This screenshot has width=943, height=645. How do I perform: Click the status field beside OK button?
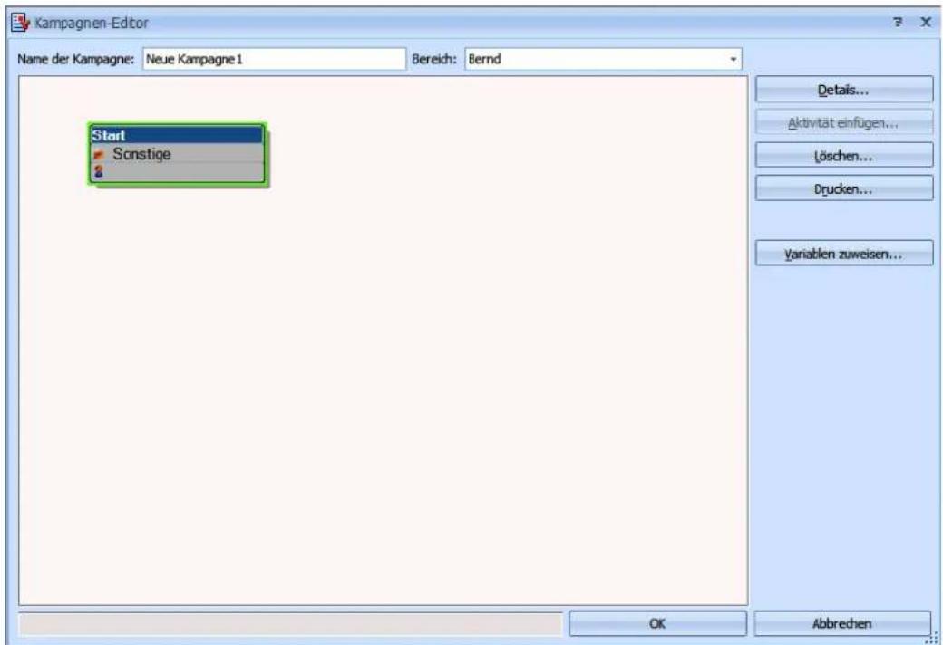[x=290, y=624]
